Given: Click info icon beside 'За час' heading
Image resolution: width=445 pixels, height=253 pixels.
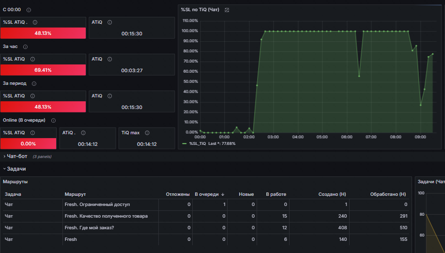Looking at the screenshot, I should 25,47.
